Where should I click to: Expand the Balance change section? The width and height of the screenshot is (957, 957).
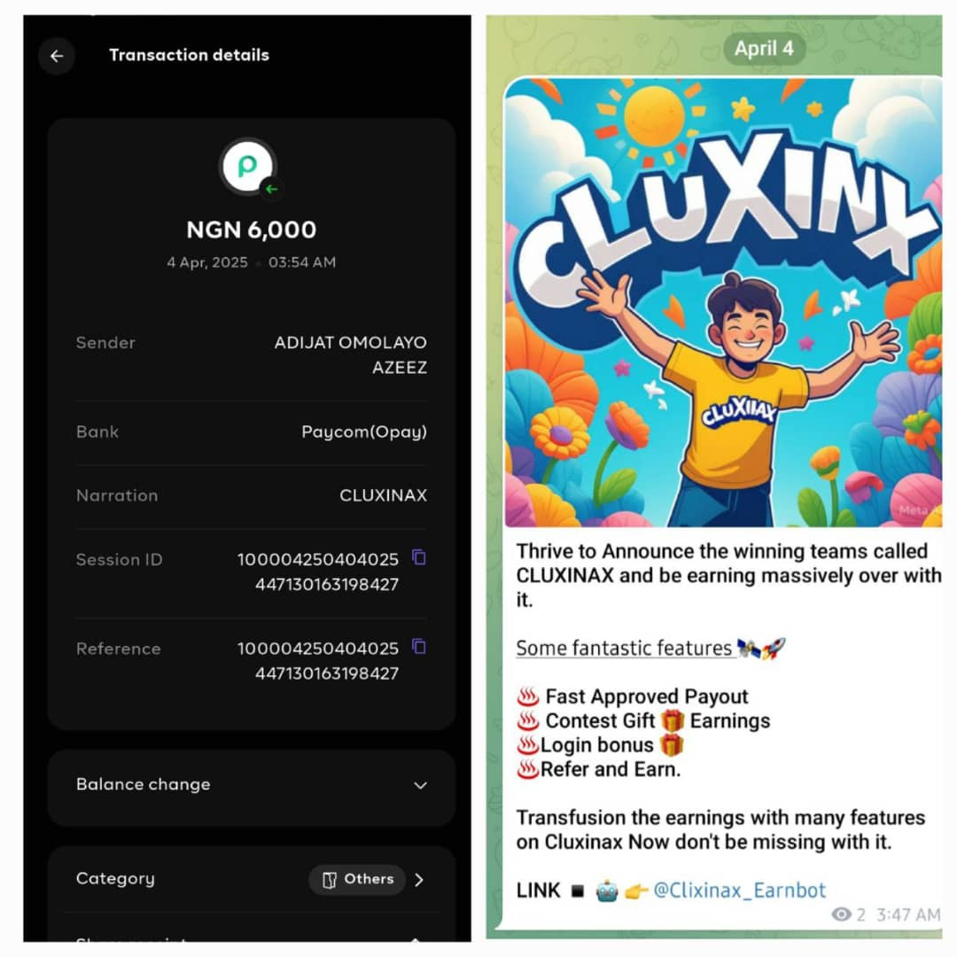click(252, 785)
